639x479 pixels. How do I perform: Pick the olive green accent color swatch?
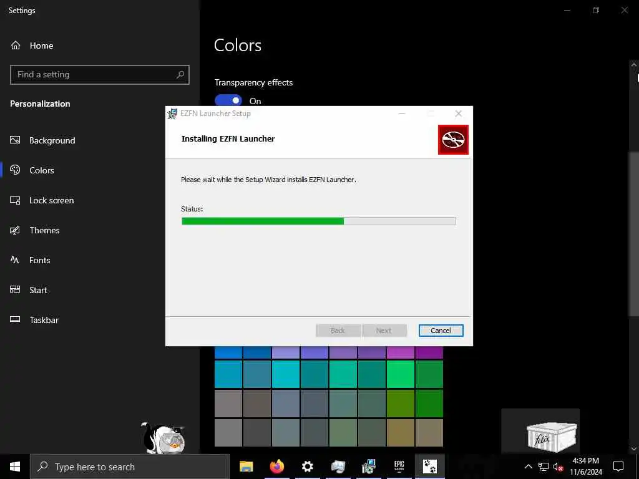(400, 404)
